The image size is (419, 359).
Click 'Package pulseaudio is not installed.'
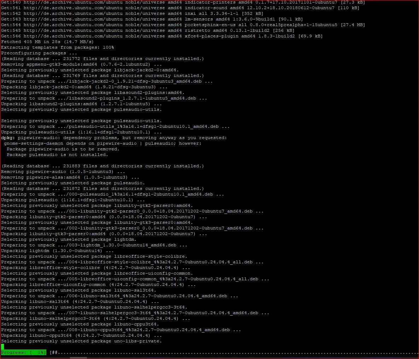(58, 155)
